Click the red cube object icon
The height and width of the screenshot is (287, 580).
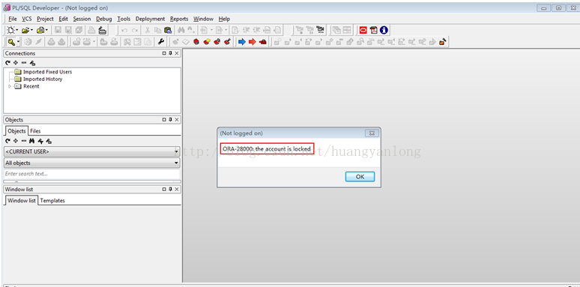point(196,42)
